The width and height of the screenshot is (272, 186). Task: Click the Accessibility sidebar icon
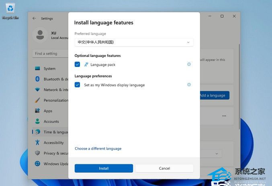(x=37, y=143)
